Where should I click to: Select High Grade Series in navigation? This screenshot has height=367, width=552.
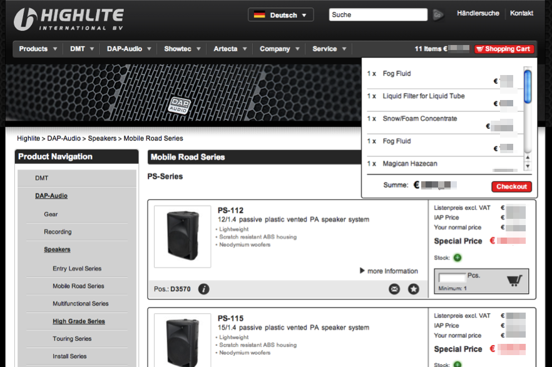[79, 321]
